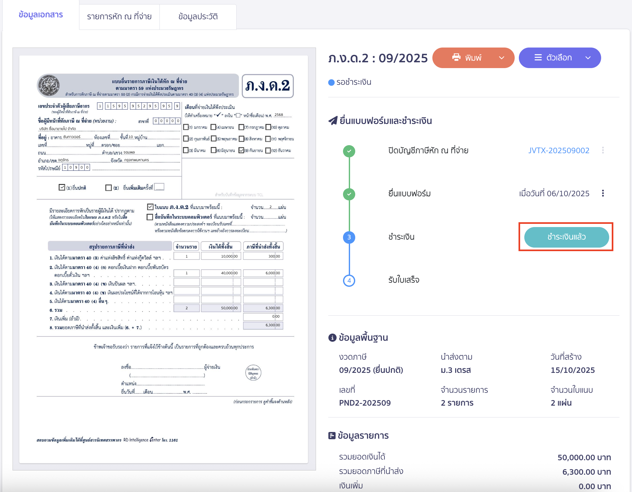Toggle the กันยายน month checkbox
The height and width of the screenshot is (492, 632).
pos(241,150)
